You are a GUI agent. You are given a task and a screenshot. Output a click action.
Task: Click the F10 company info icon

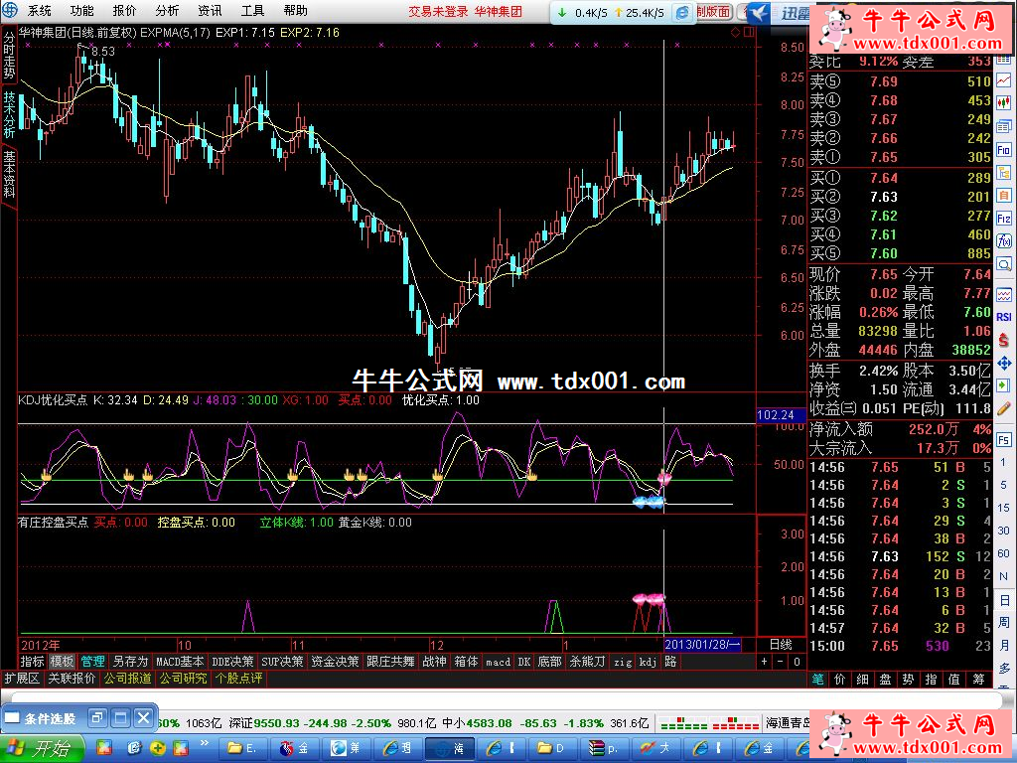tap(1003, 150)
